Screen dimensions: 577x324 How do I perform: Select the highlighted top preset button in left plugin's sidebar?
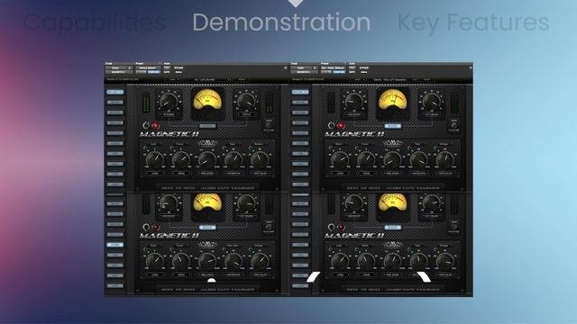(x=115, y=92)
